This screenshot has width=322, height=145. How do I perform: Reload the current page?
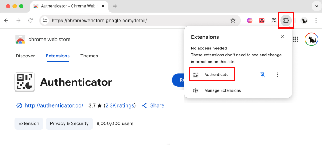tap(30, 21)
